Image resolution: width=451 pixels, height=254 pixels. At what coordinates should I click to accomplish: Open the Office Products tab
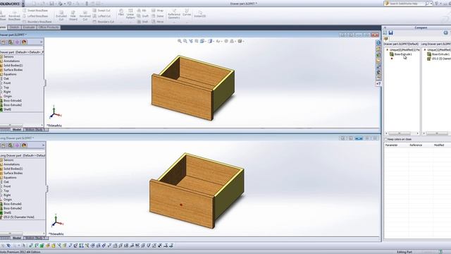click(49, 28)
